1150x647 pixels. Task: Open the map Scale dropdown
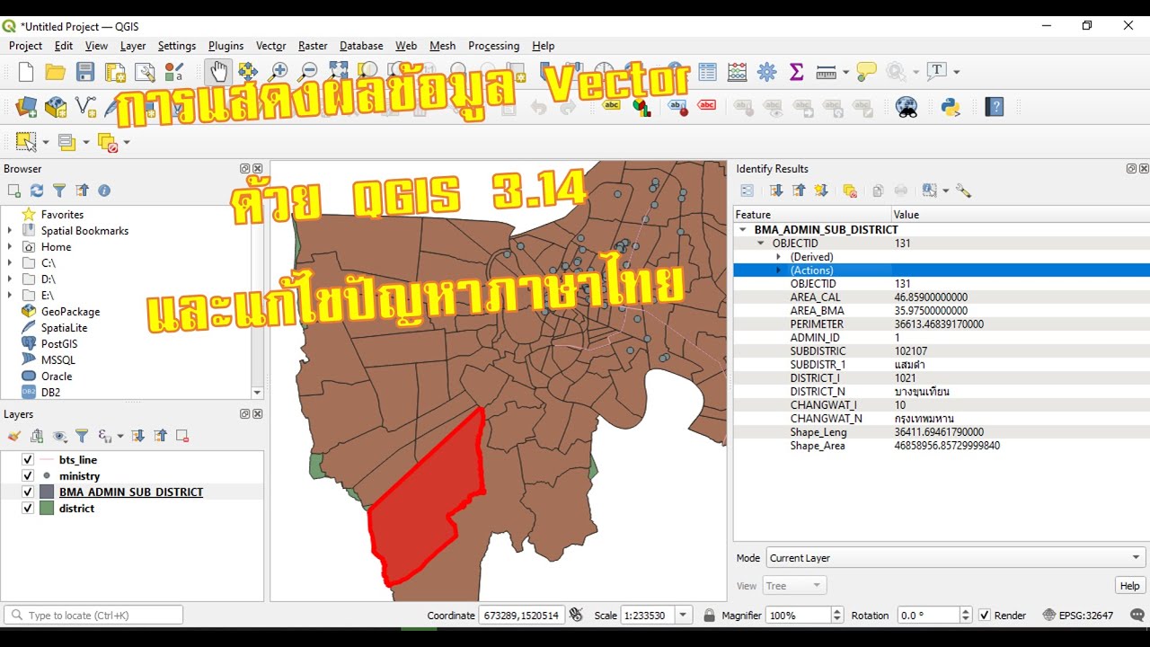[684, 616]
